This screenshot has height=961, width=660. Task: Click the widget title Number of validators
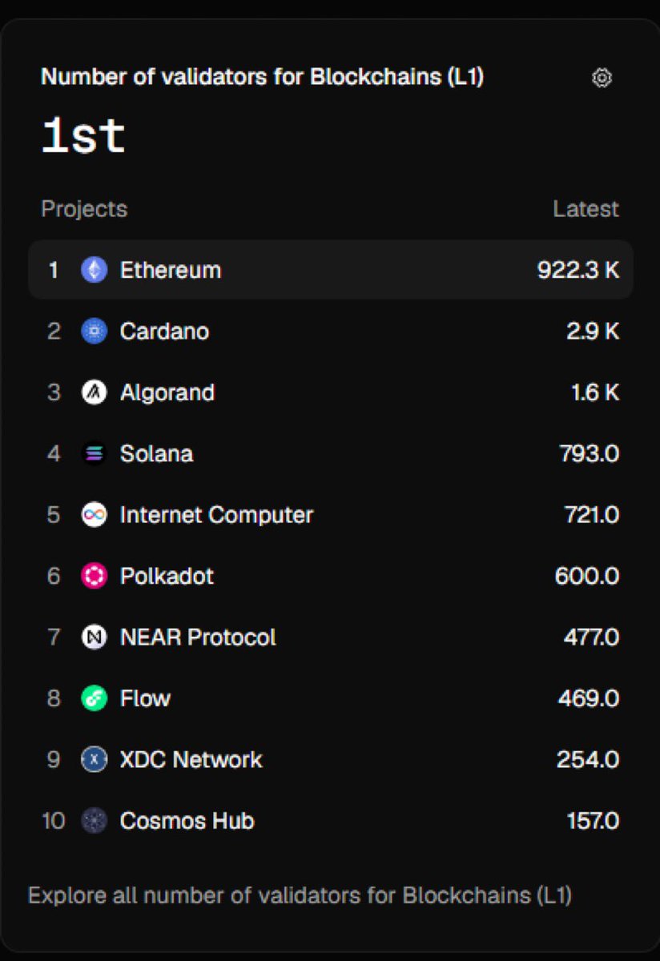point(262,77)
